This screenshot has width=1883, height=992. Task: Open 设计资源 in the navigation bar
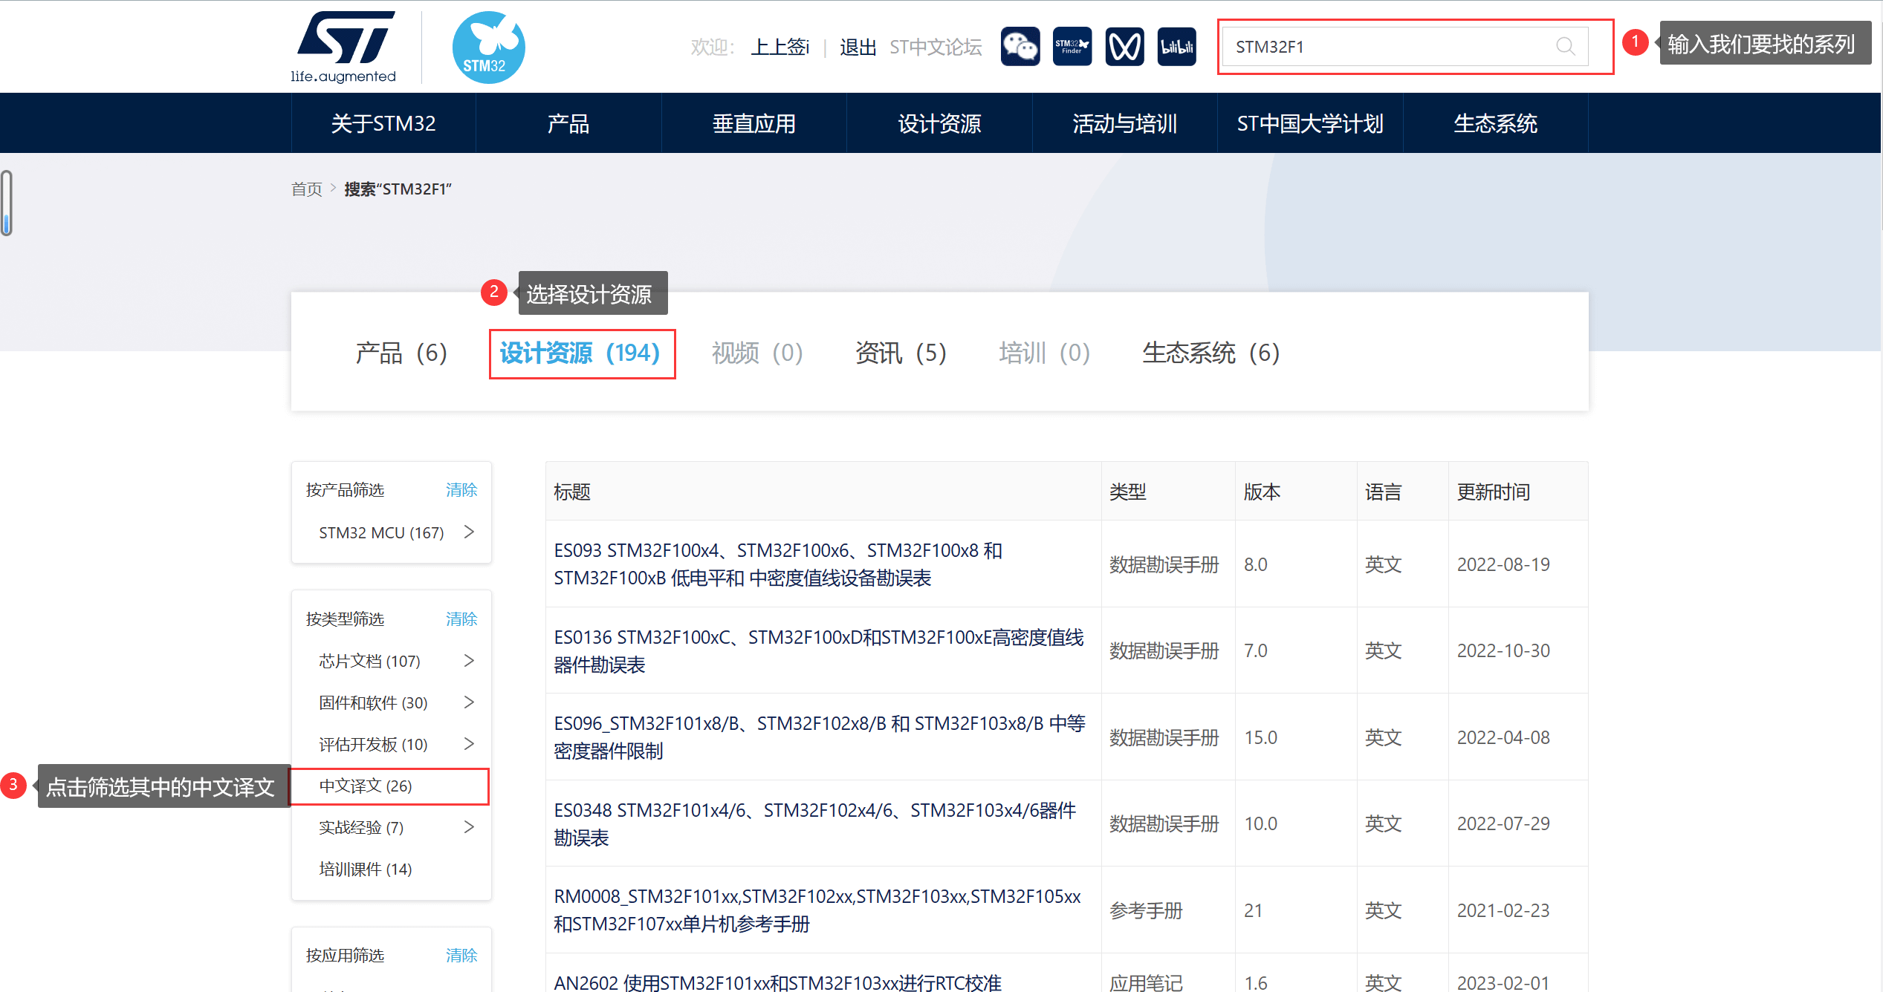939,123
